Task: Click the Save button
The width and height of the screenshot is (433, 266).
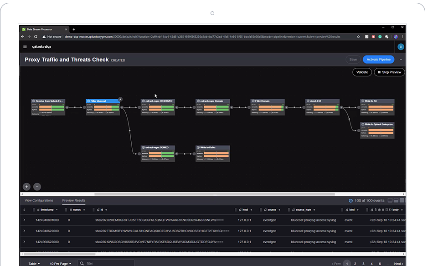Action: 353,60
